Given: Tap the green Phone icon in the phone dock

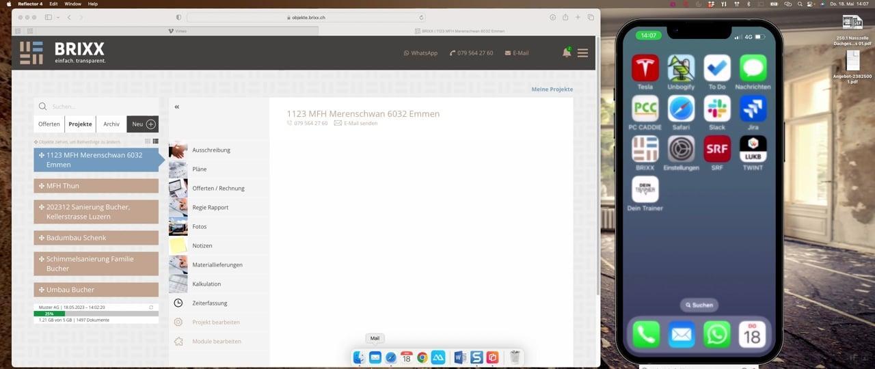Looking at the screenshot, I should click(646, 335).
